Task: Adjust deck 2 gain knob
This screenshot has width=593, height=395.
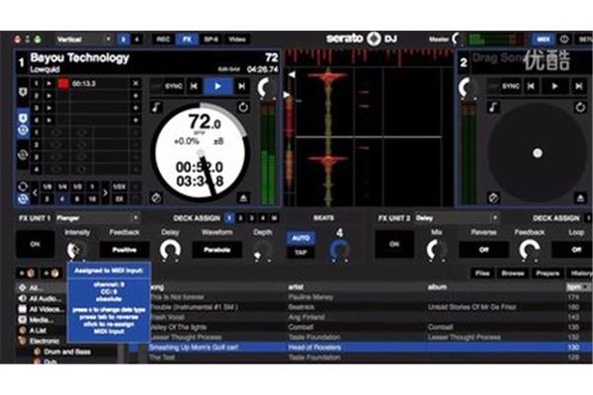Action: pos(467,89)
